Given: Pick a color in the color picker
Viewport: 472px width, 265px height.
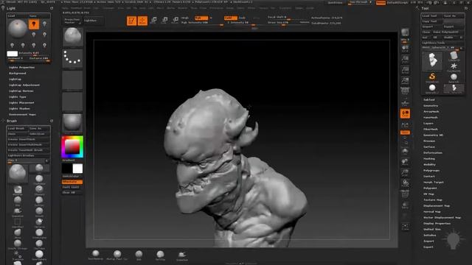Looking at the screenshot, I should 72,146.
